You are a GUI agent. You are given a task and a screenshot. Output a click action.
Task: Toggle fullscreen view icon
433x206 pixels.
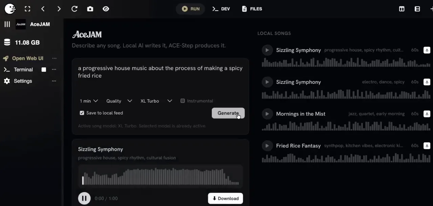pyautogui.click(x=27, y=9)
